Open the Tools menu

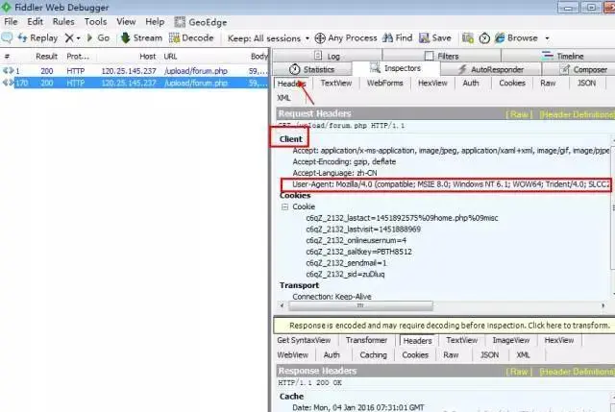[95, 22]
